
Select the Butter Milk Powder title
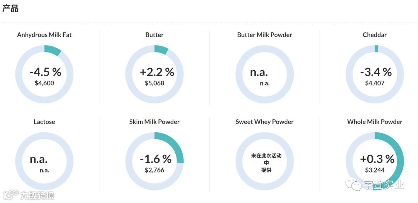(x=264, y=35)
